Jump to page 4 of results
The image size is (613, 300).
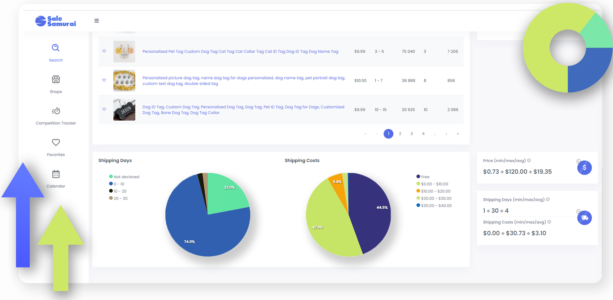(423, 134)
